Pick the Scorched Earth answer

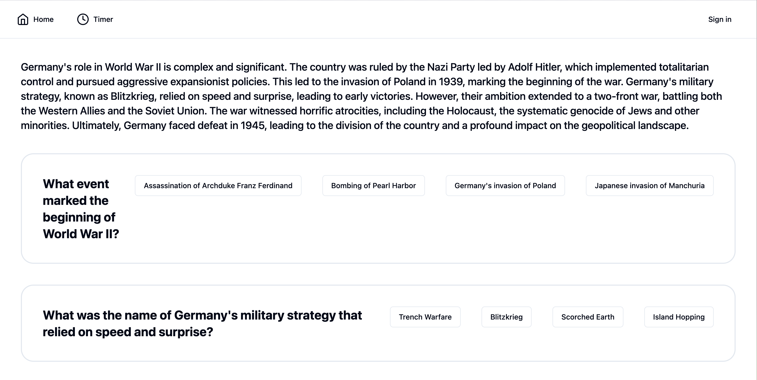(587, 317)
